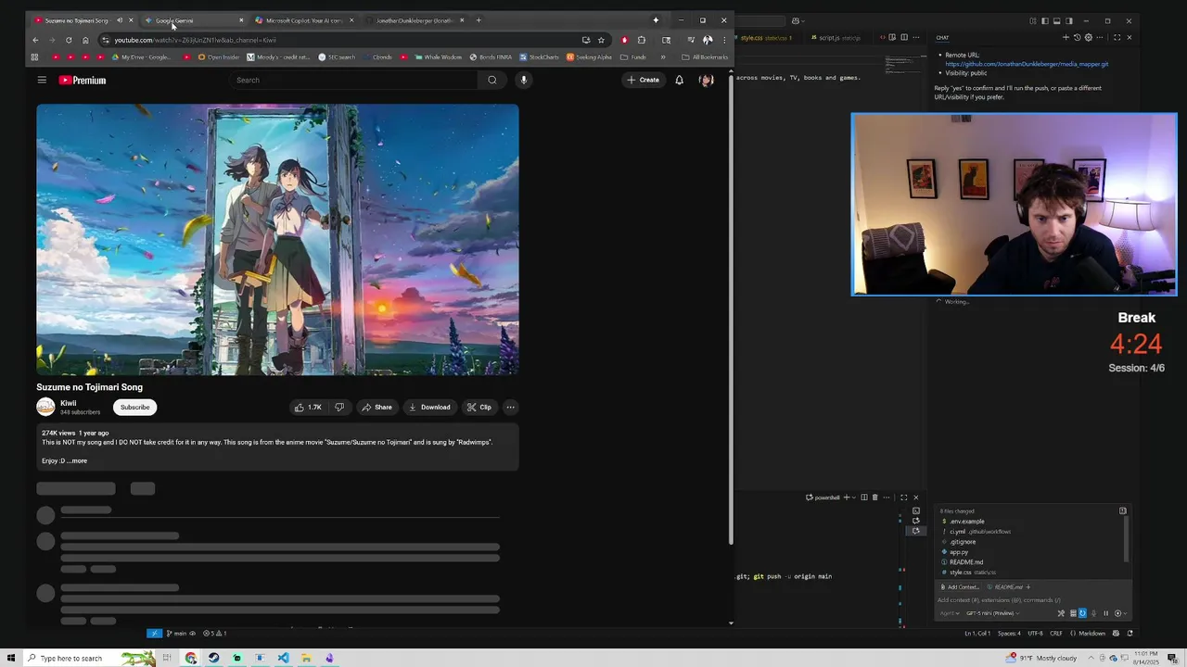Switch to the JonathanDunkleberger GitHub tab
The image size is (1187, 667).
[x=415, y=20]
